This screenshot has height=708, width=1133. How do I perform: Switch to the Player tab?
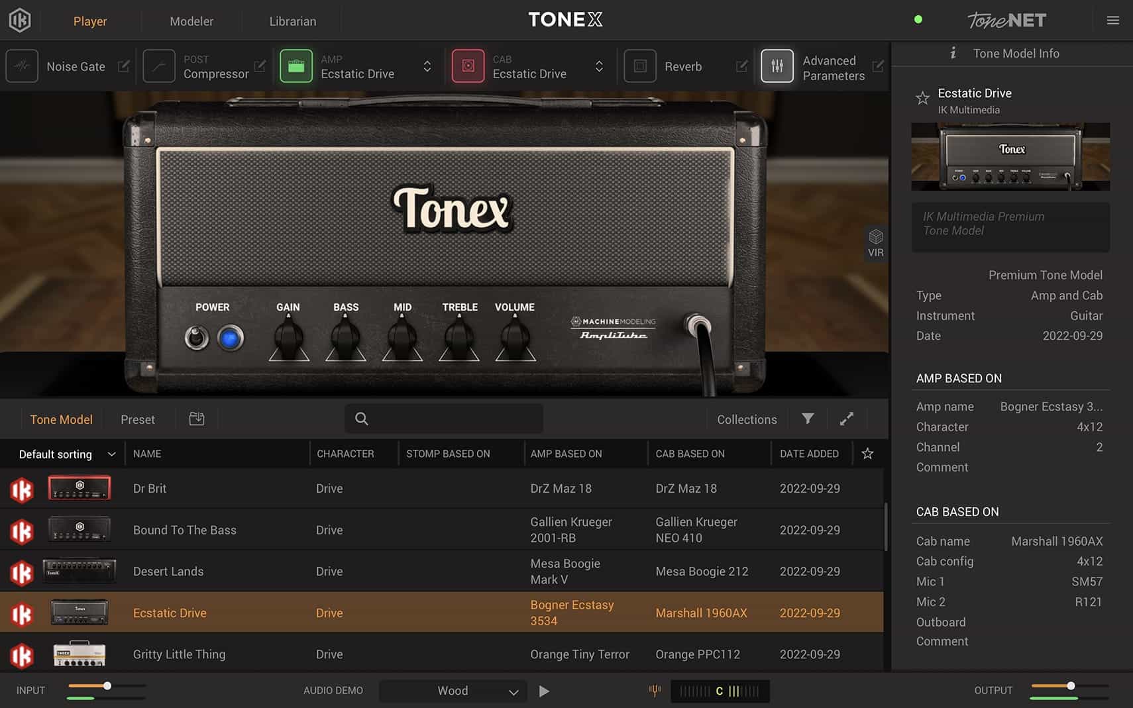coord(90,21)
